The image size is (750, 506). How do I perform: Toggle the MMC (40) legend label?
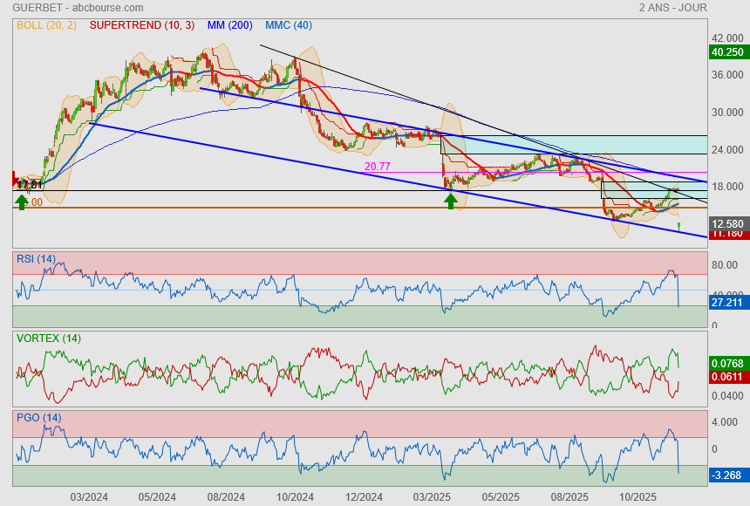pyautogui.click(x=288, y=25)
